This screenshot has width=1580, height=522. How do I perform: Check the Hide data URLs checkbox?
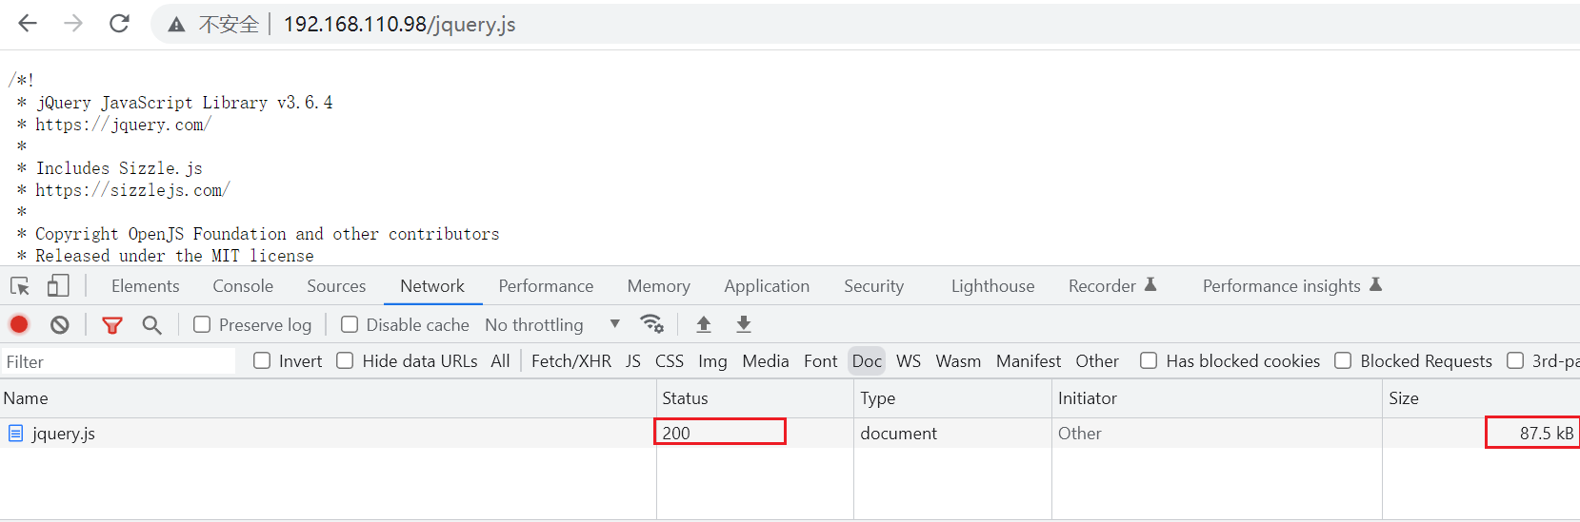pos(345,361)
